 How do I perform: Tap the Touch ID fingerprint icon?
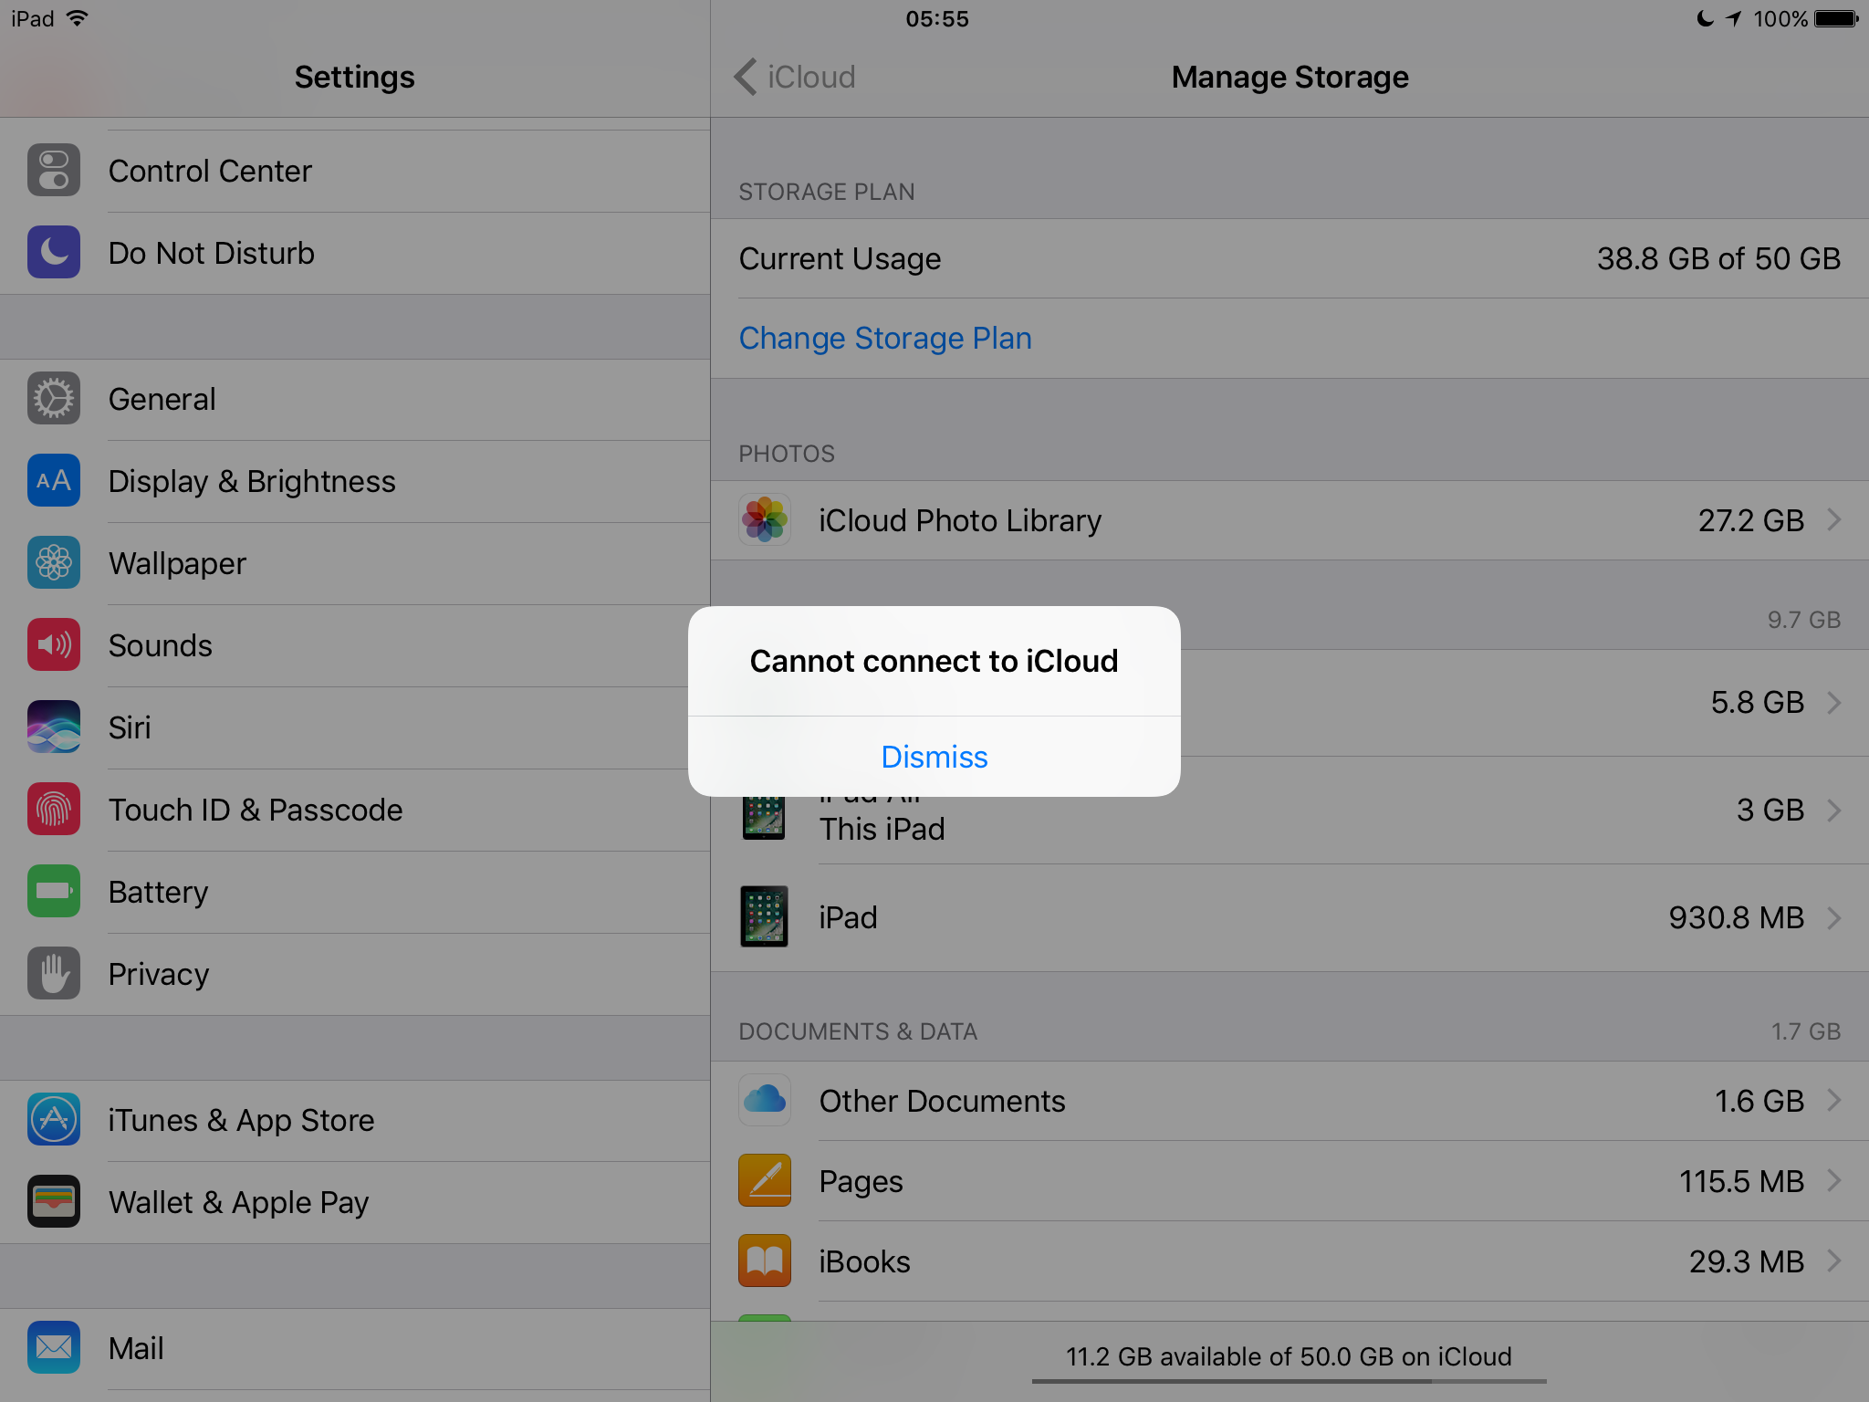coord(54,810)
